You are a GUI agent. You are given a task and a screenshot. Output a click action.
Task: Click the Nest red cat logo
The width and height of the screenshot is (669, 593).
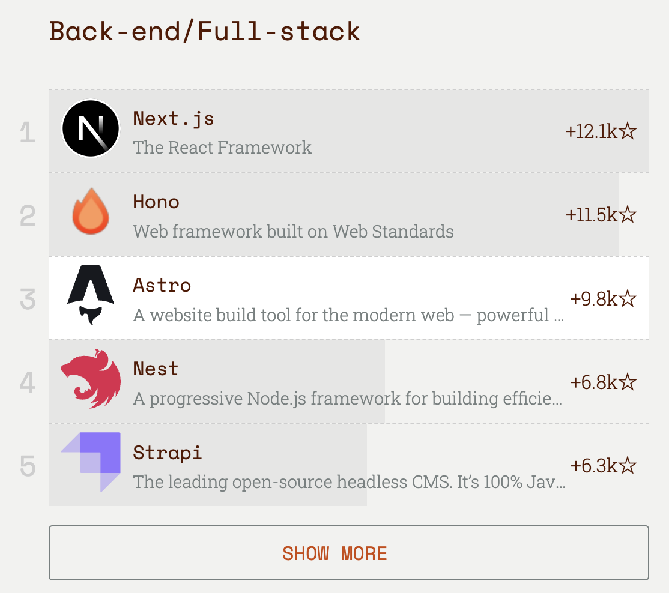point(91,379)
